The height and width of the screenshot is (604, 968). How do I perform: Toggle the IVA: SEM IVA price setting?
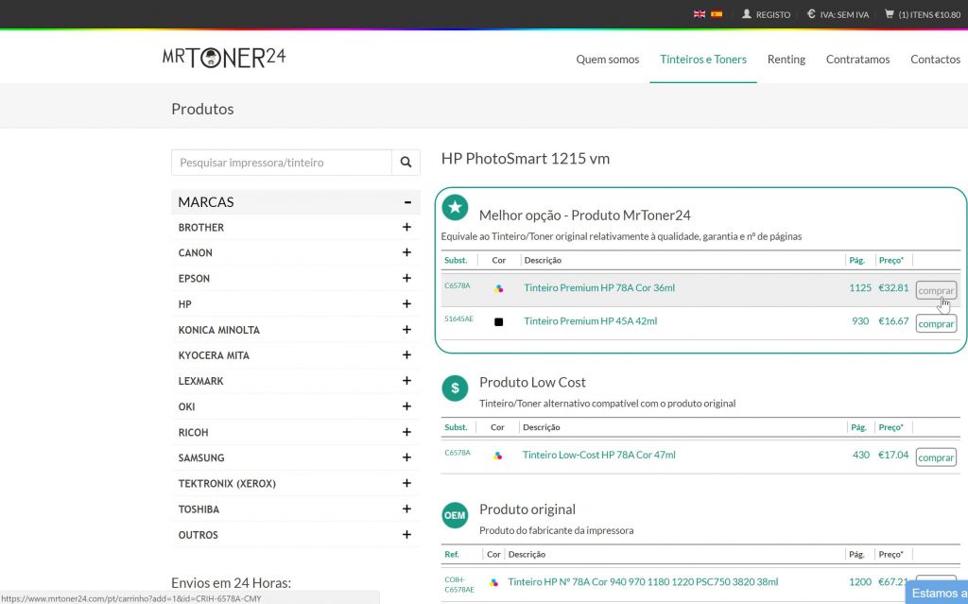click(838, 14)
